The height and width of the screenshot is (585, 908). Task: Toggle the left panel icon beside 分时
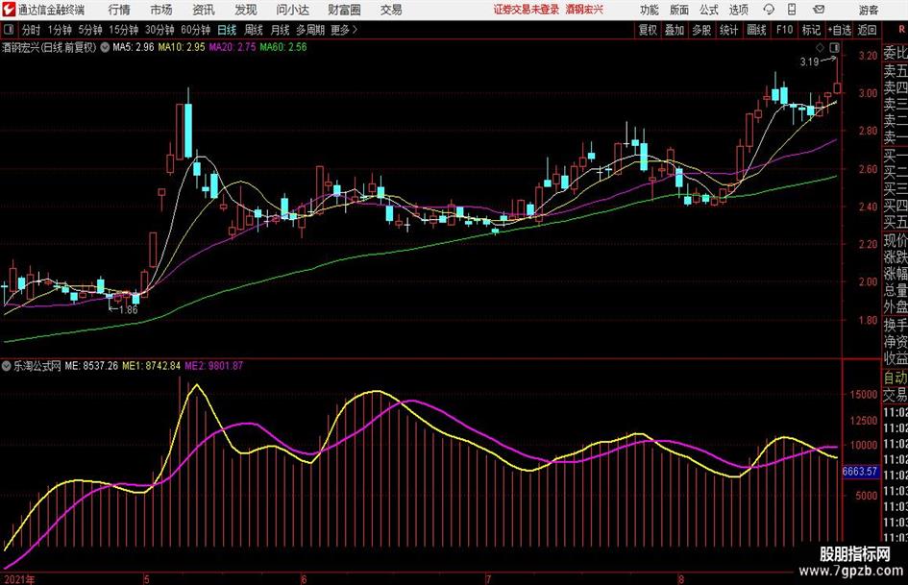pyautogui.click(x=9, y=30)
